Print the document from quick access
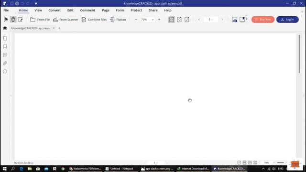The image size is (306, 172). [17, 3]
